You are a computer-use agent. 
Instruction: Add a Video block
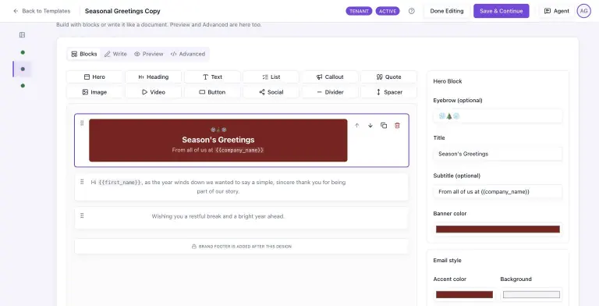pos(153,92)
